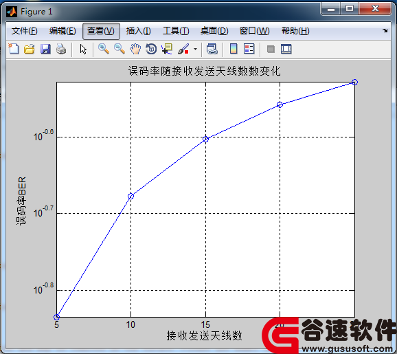
Task: Select the Pan hand tool
Action: [135, 49]
